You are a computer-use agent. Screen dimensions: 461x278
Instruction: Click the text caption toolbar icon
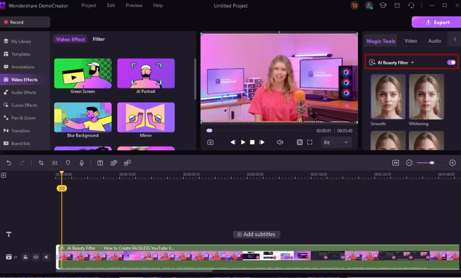(x=100, y=163)
